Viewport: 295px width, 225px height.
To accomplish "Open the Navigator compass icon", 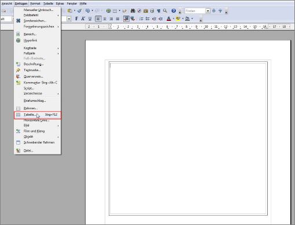I will (x=139, y=11).
